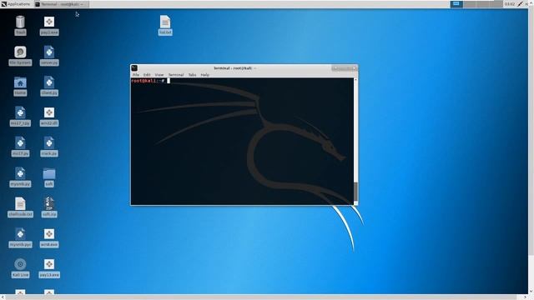Click the Terminal task button in top panel
This screenshot has height=300, width=534.
(x=61, y=4)
